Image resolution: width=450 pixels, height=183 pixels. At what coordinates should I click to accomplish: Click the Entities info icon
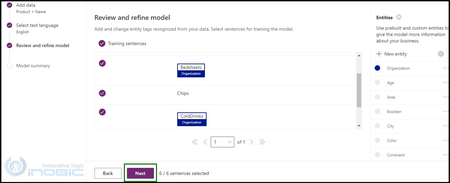coord(399,17)
